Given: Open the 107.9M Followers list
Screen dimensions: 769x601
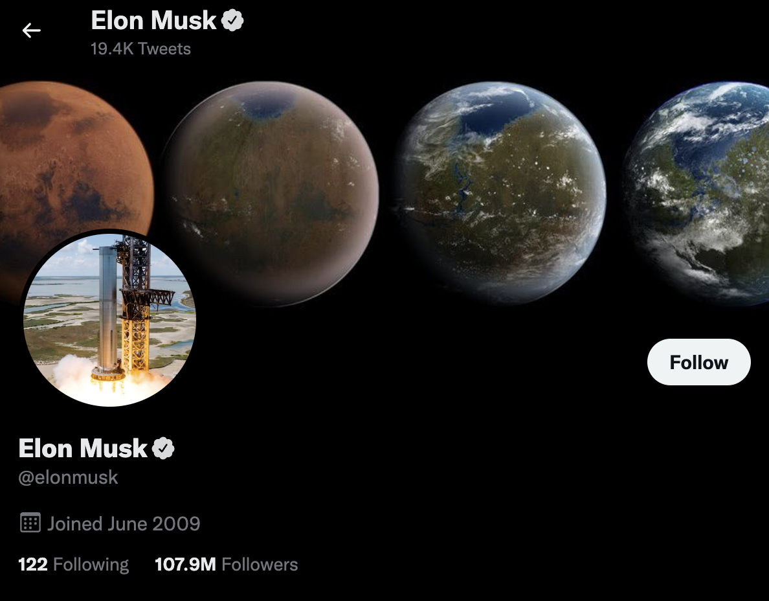Looking at the screenshot, I should click(226, 564).
